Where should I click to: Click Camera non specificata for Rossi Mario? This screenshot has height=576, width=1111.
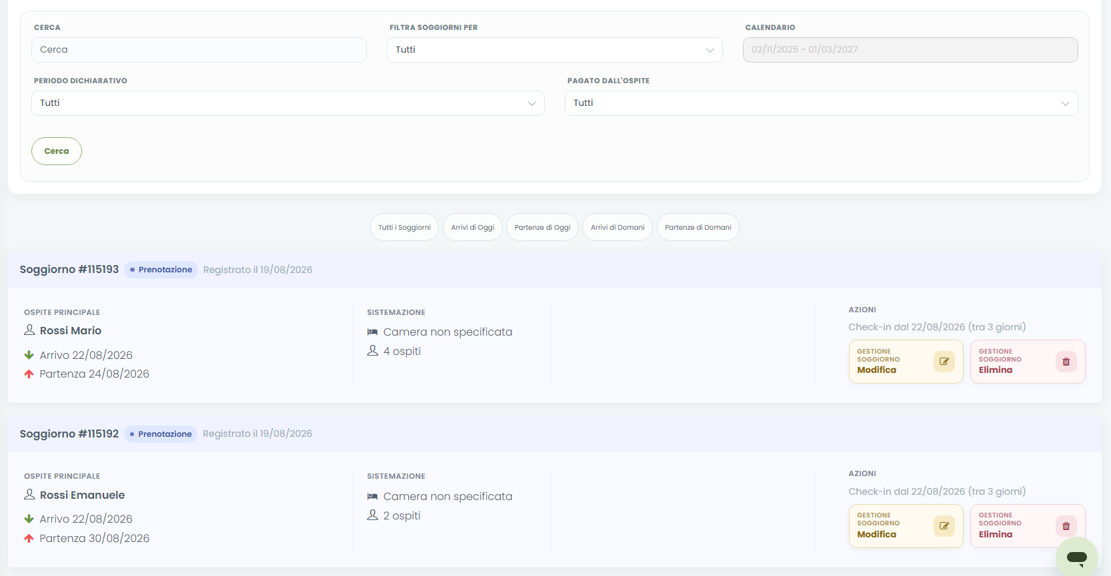pos(448,332)
